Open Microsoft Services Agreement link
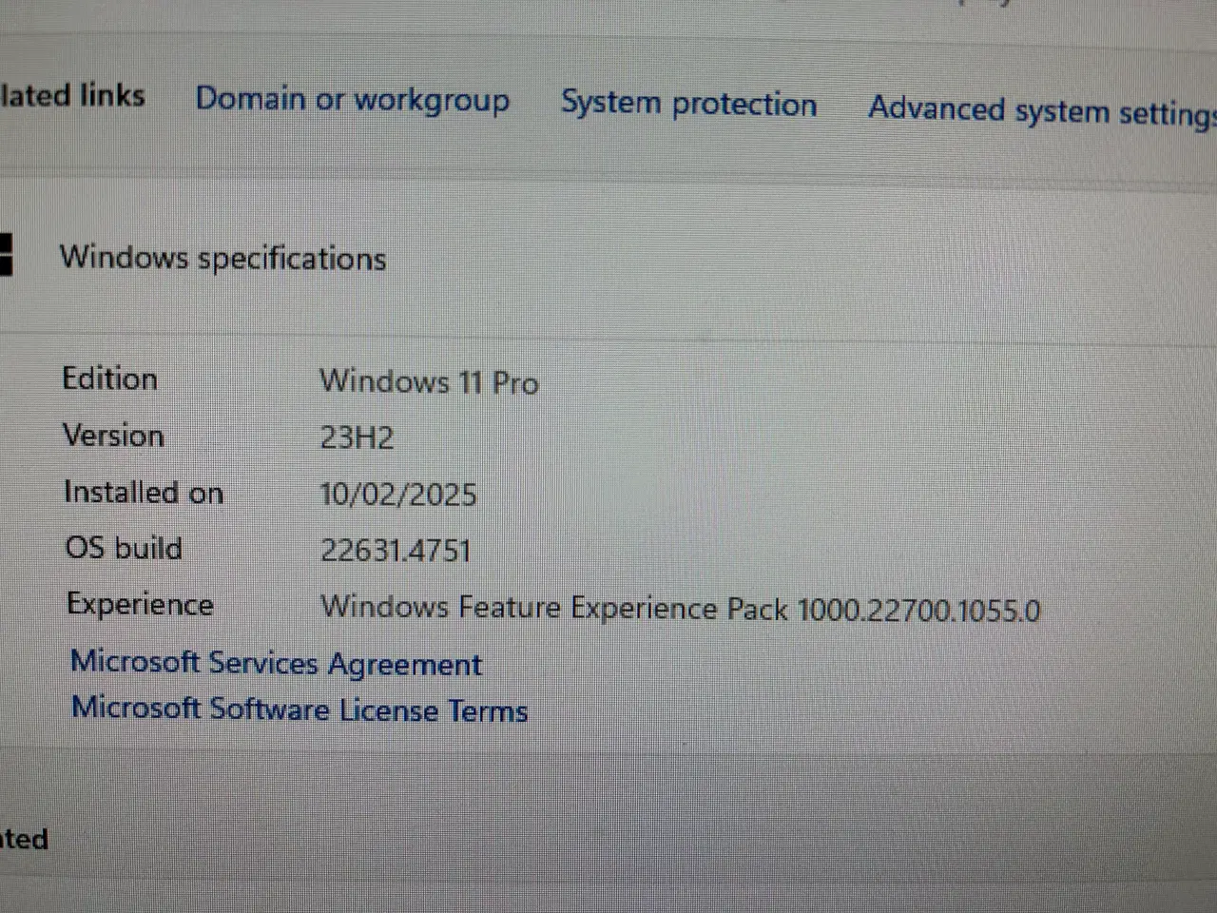Screen dimensions: 1217x913 [277, 664]
